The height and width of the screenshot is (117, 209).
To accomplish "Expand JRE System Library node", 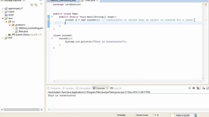I will (6, 35).
